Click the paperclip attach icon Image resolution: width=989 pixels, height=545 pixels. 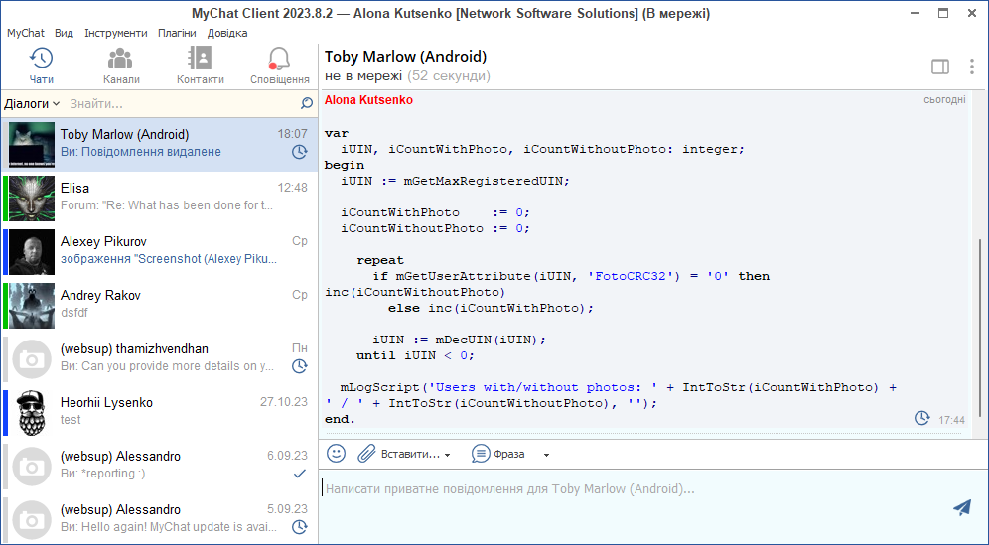pyautogui.click(x=366, y=454)
